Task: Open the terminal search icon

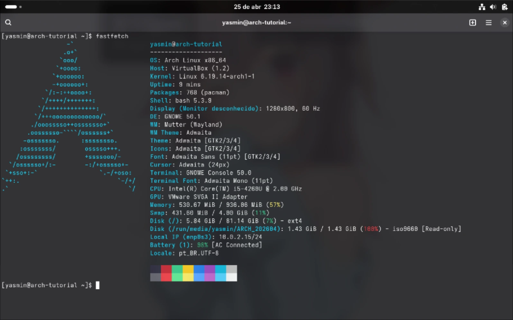Action: pyautogui.click(x=8, y=22)
